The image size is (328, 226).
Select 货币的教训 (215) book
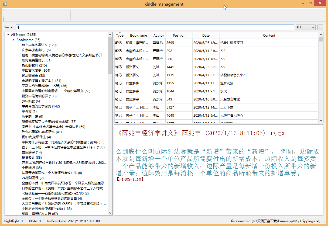[34, 65]
